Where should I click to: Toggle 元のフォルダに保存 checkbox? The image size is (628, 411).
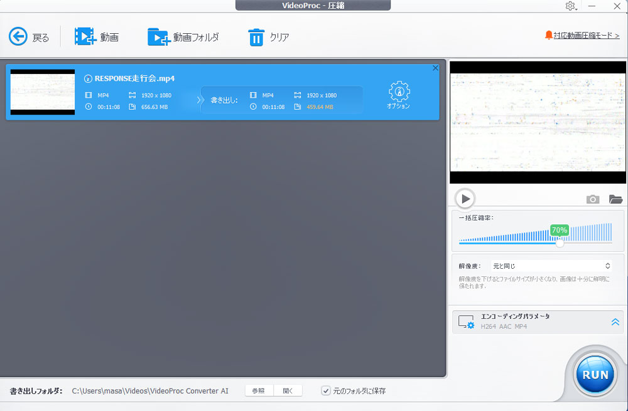(x=326, y=390)
